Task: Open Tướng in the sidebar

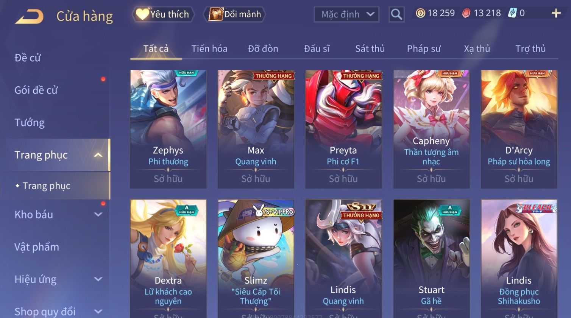Action: click(30, 123)
